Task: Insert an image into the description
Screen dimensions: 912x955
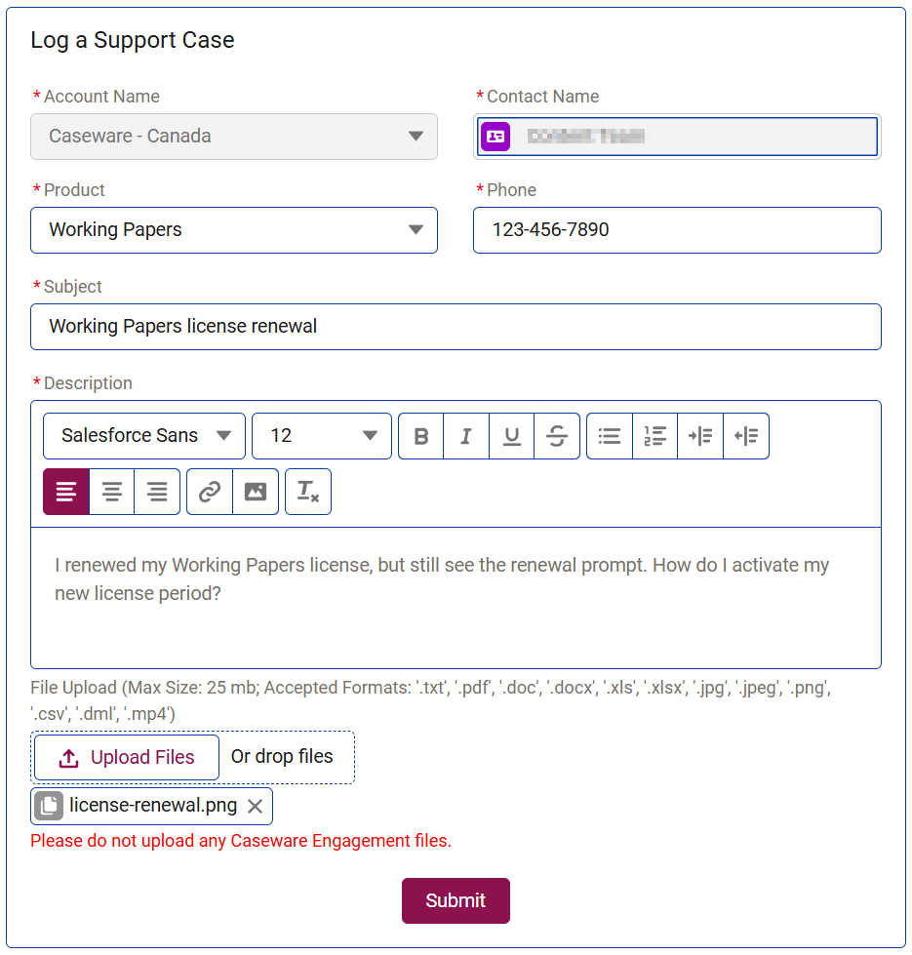Action: [256, 492]
